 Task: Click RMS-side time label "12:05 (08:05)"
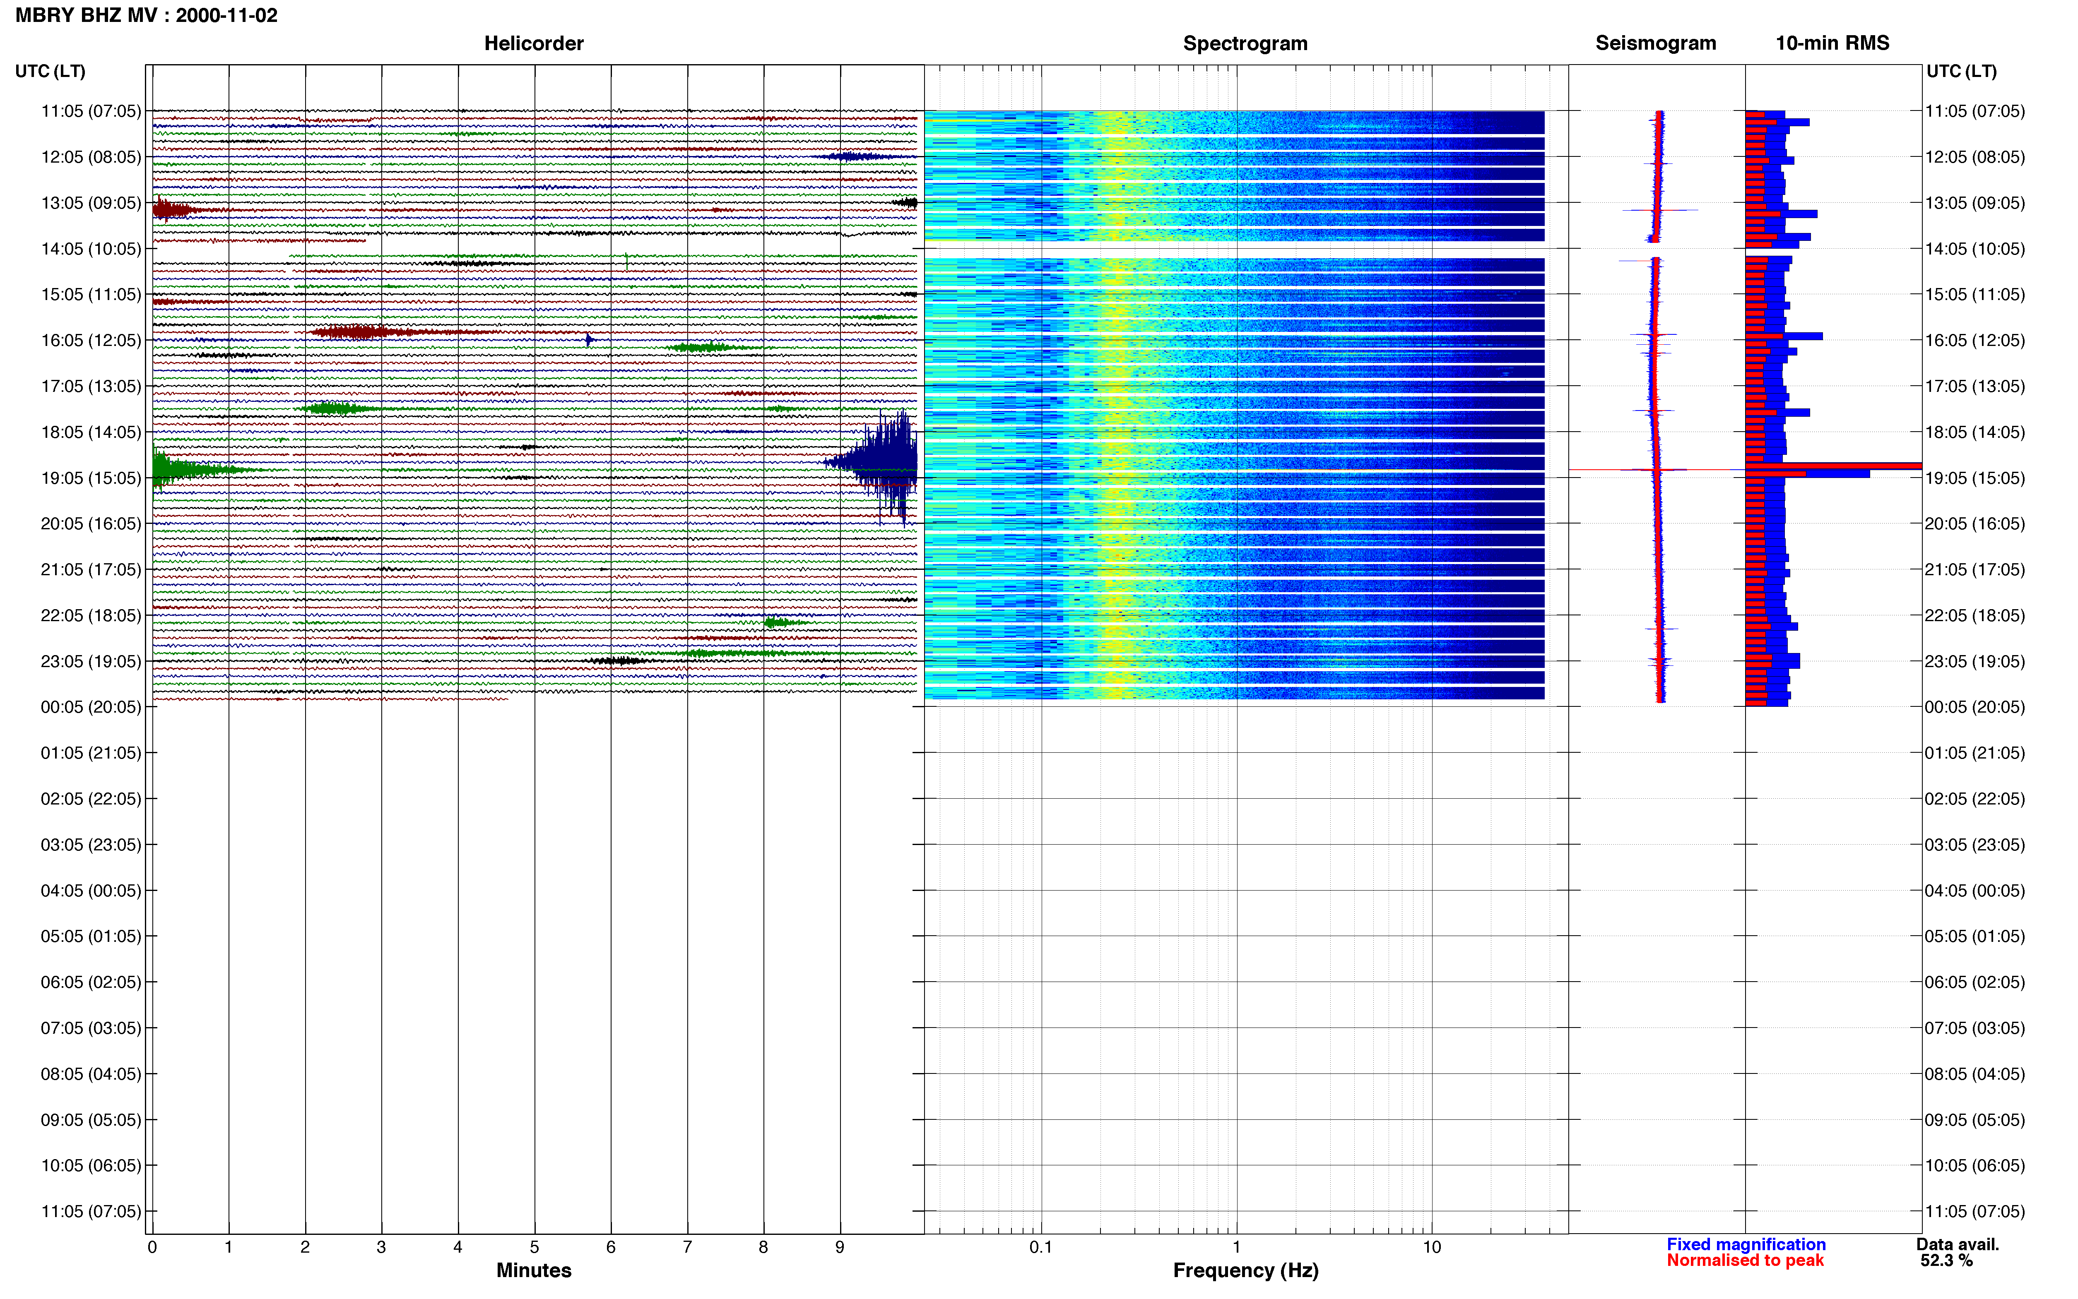click(x=1975, y=157)
